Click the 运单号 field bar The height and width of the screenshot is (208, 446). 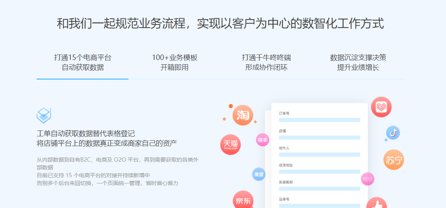point(320,206)
